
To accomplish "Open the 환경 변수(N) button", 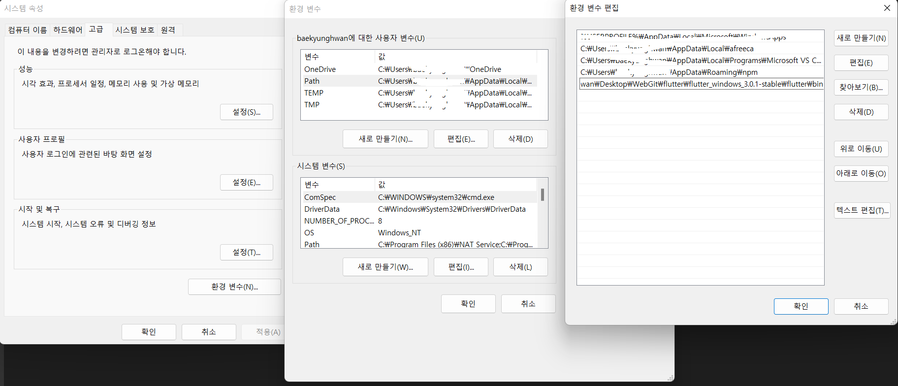I will click(x=234, y=287).
